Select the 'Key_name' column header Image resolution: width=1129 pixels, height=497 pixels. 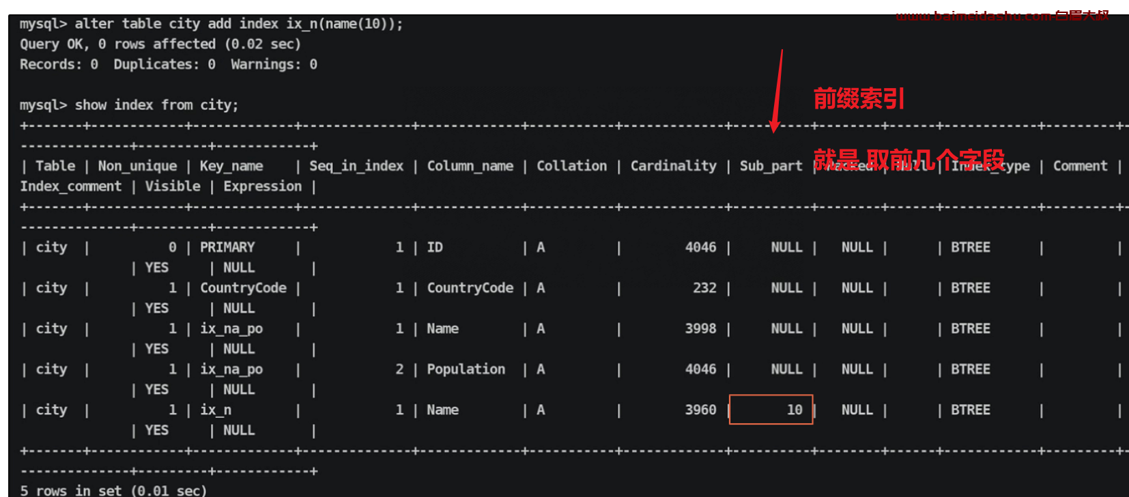231,167
